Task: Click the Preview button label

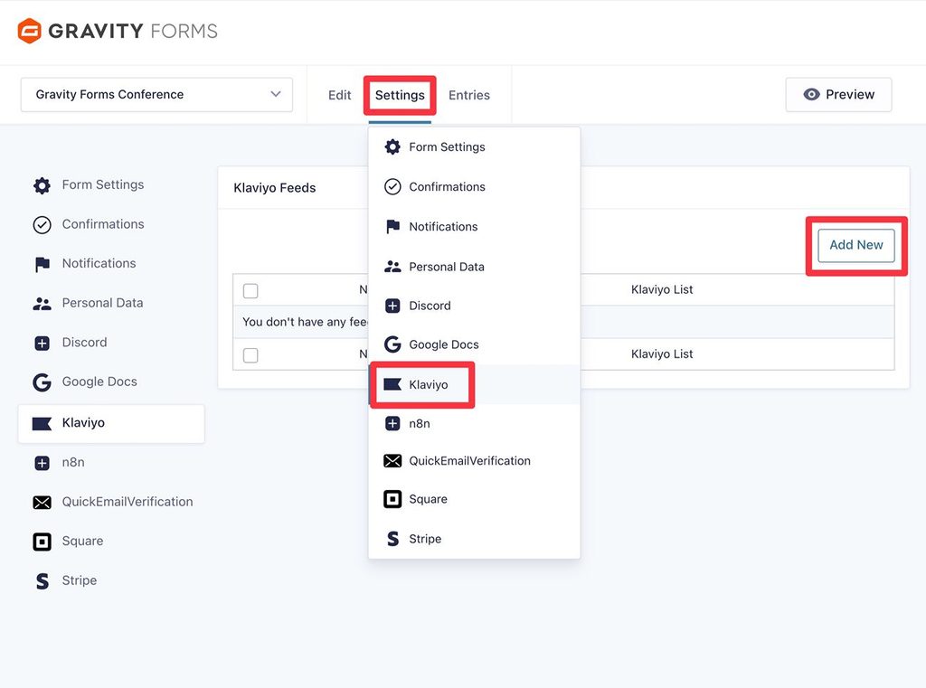Action: coord(850,95)
